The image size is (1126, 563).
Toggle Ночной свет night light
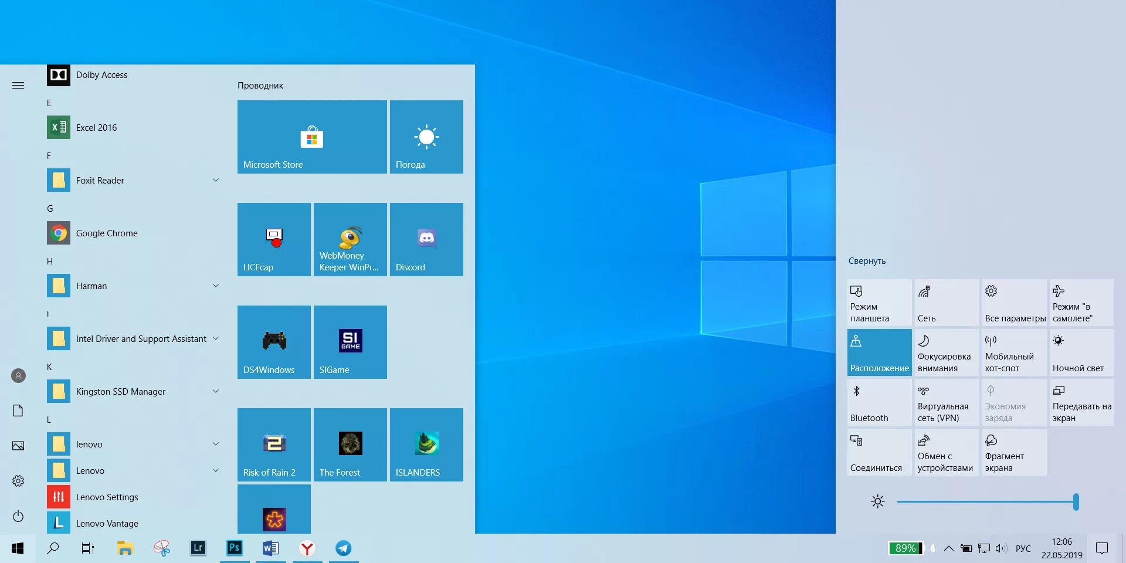1082,352
